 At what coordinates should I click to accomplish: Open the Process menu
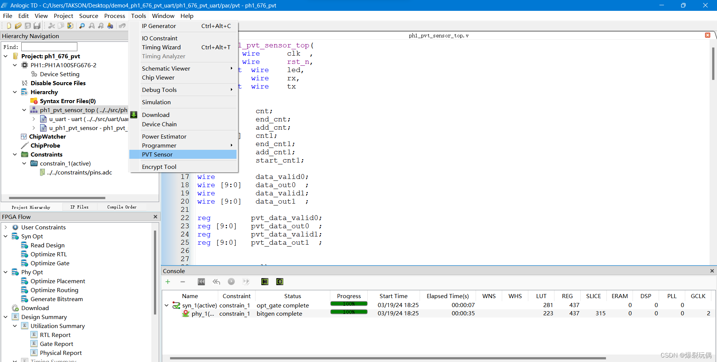point(115,16)
